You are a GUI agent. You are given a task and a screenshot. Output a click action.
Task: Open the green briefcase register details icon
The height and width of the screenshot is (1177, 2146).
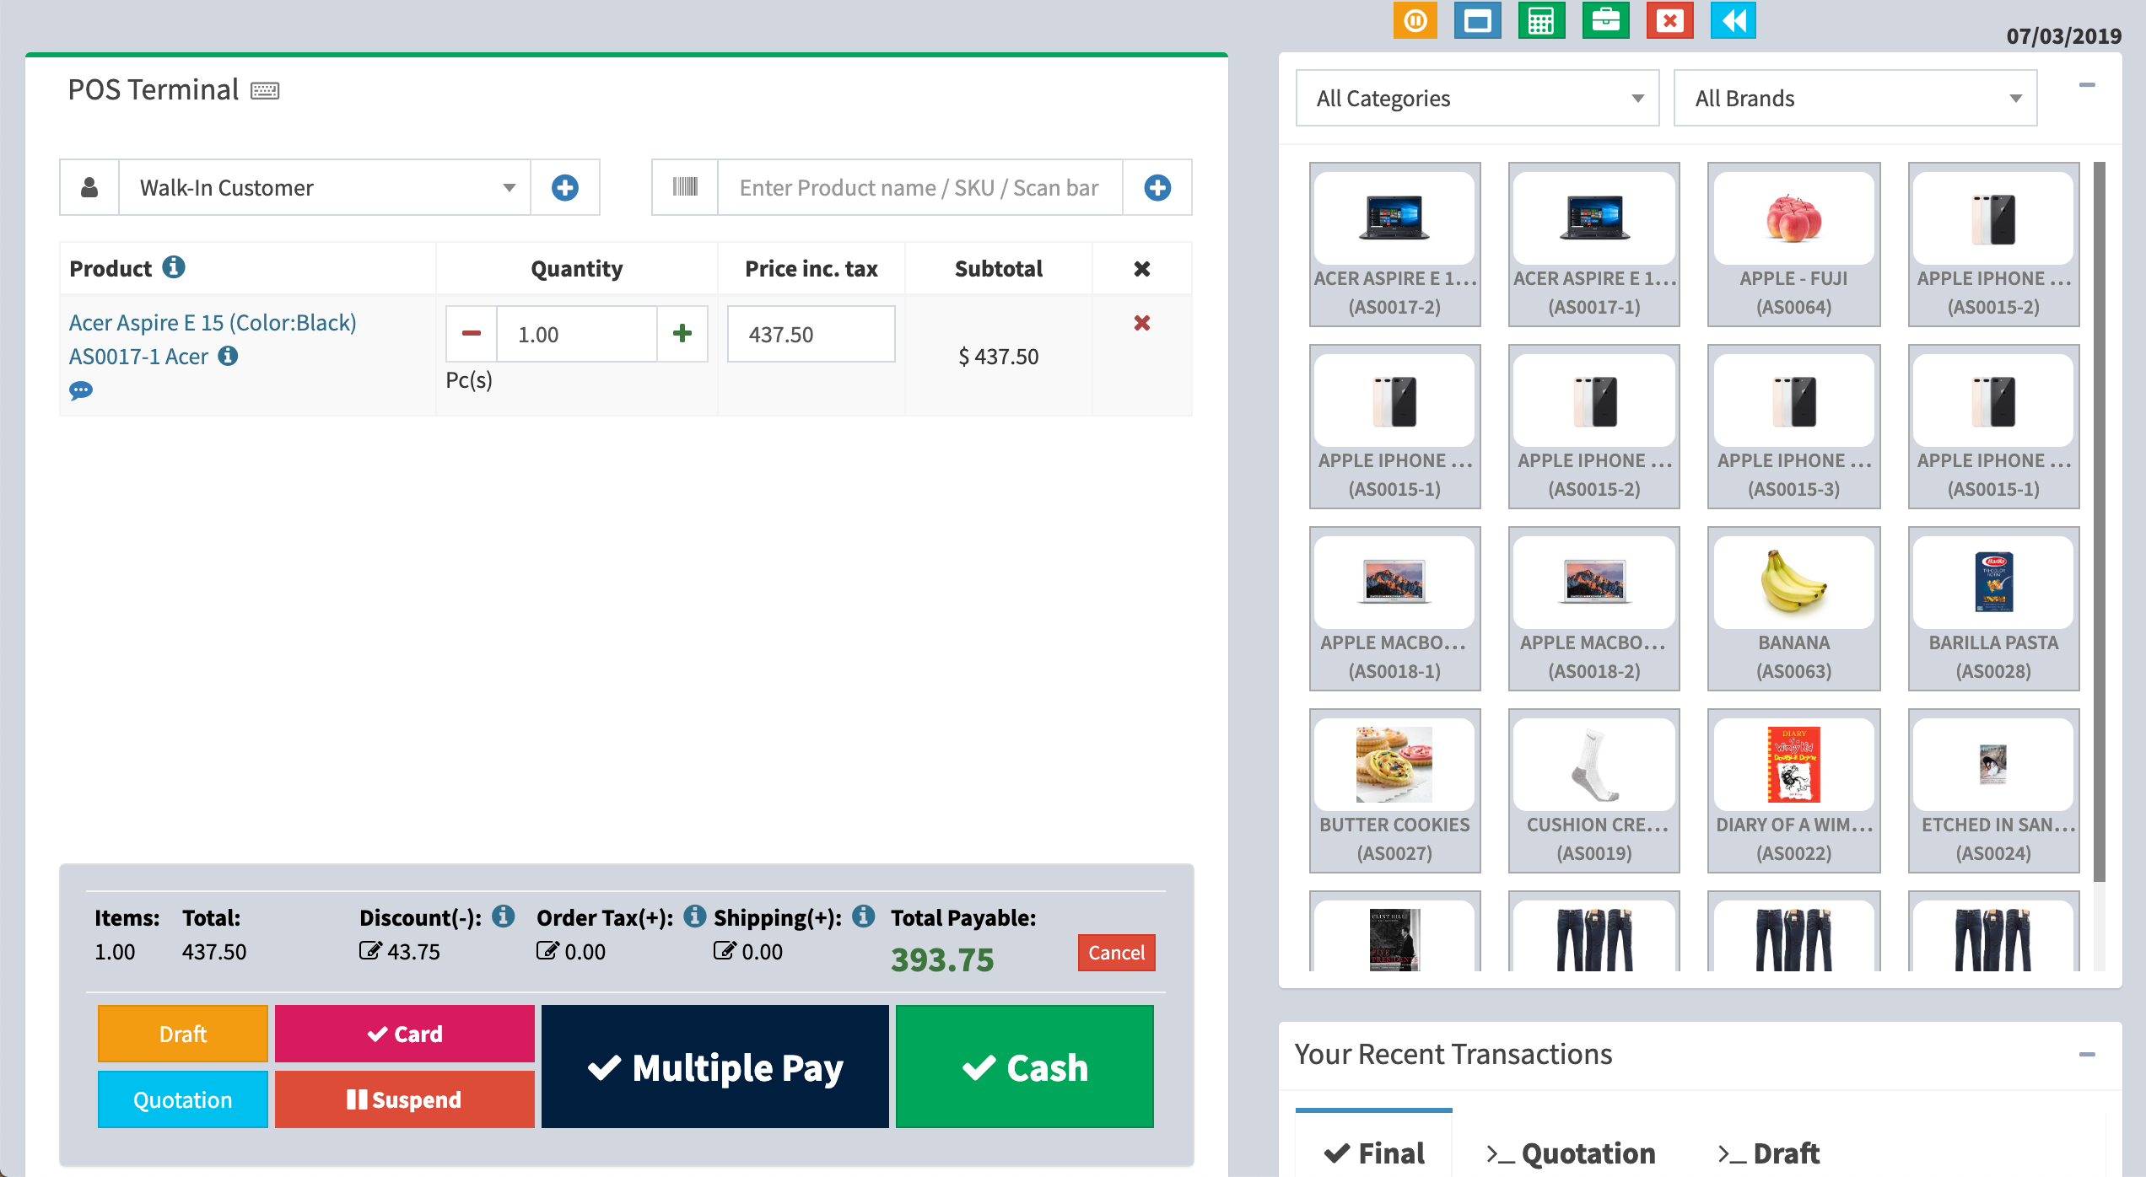click(1605, 20)
